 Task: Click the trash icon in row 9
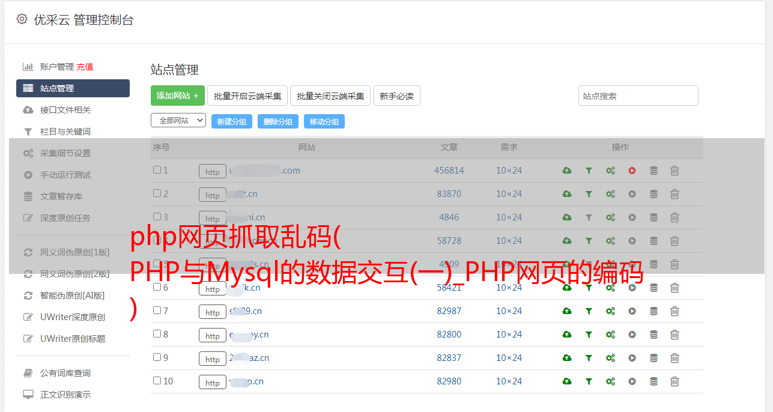coord(674,358)
